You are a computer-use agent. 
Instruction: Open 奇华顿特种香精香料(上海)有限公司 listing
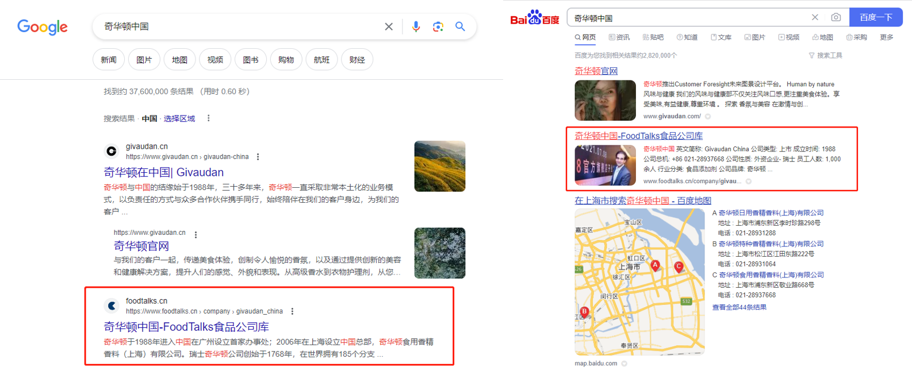coord(771,243)
